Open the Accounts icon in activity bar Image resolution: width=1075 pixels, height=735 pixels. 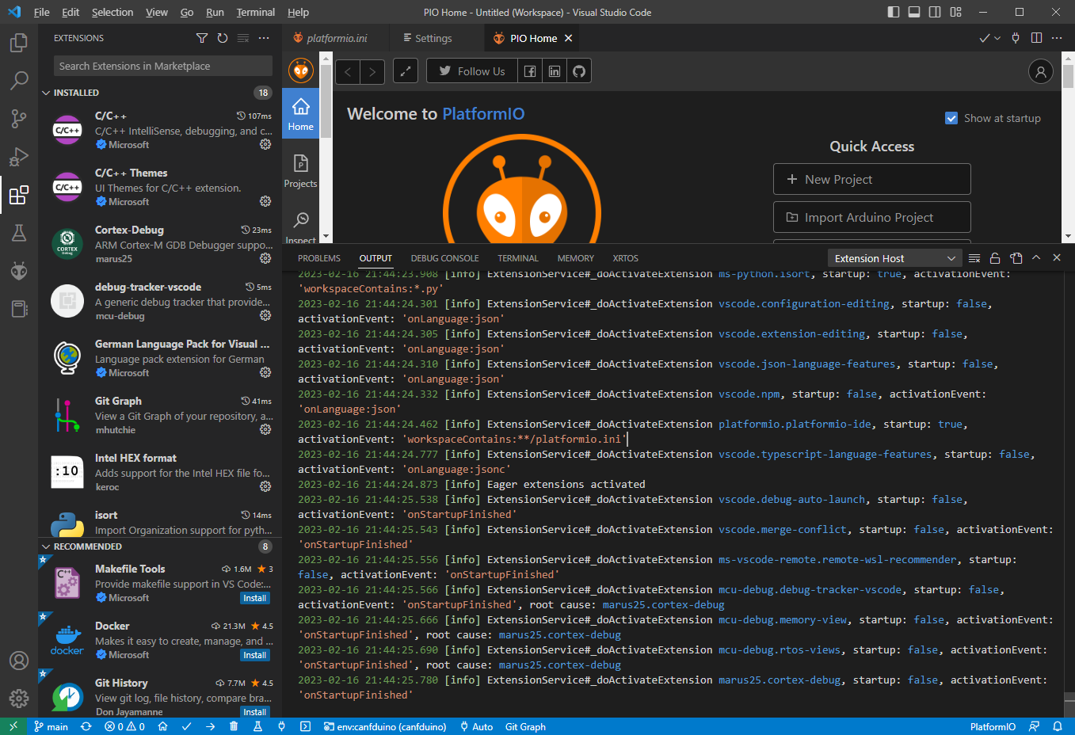(x=19, y=661)
